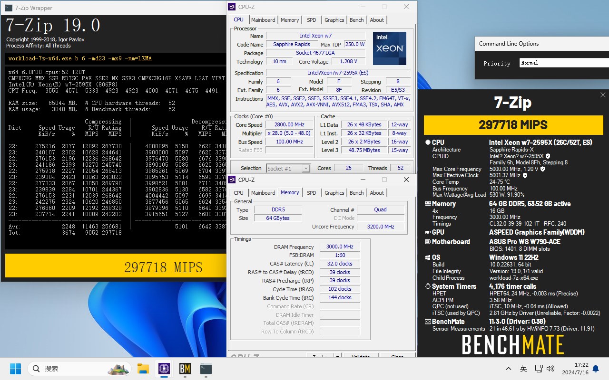
Task: Click the terminal taskbar icon
Action: [206, 369]
